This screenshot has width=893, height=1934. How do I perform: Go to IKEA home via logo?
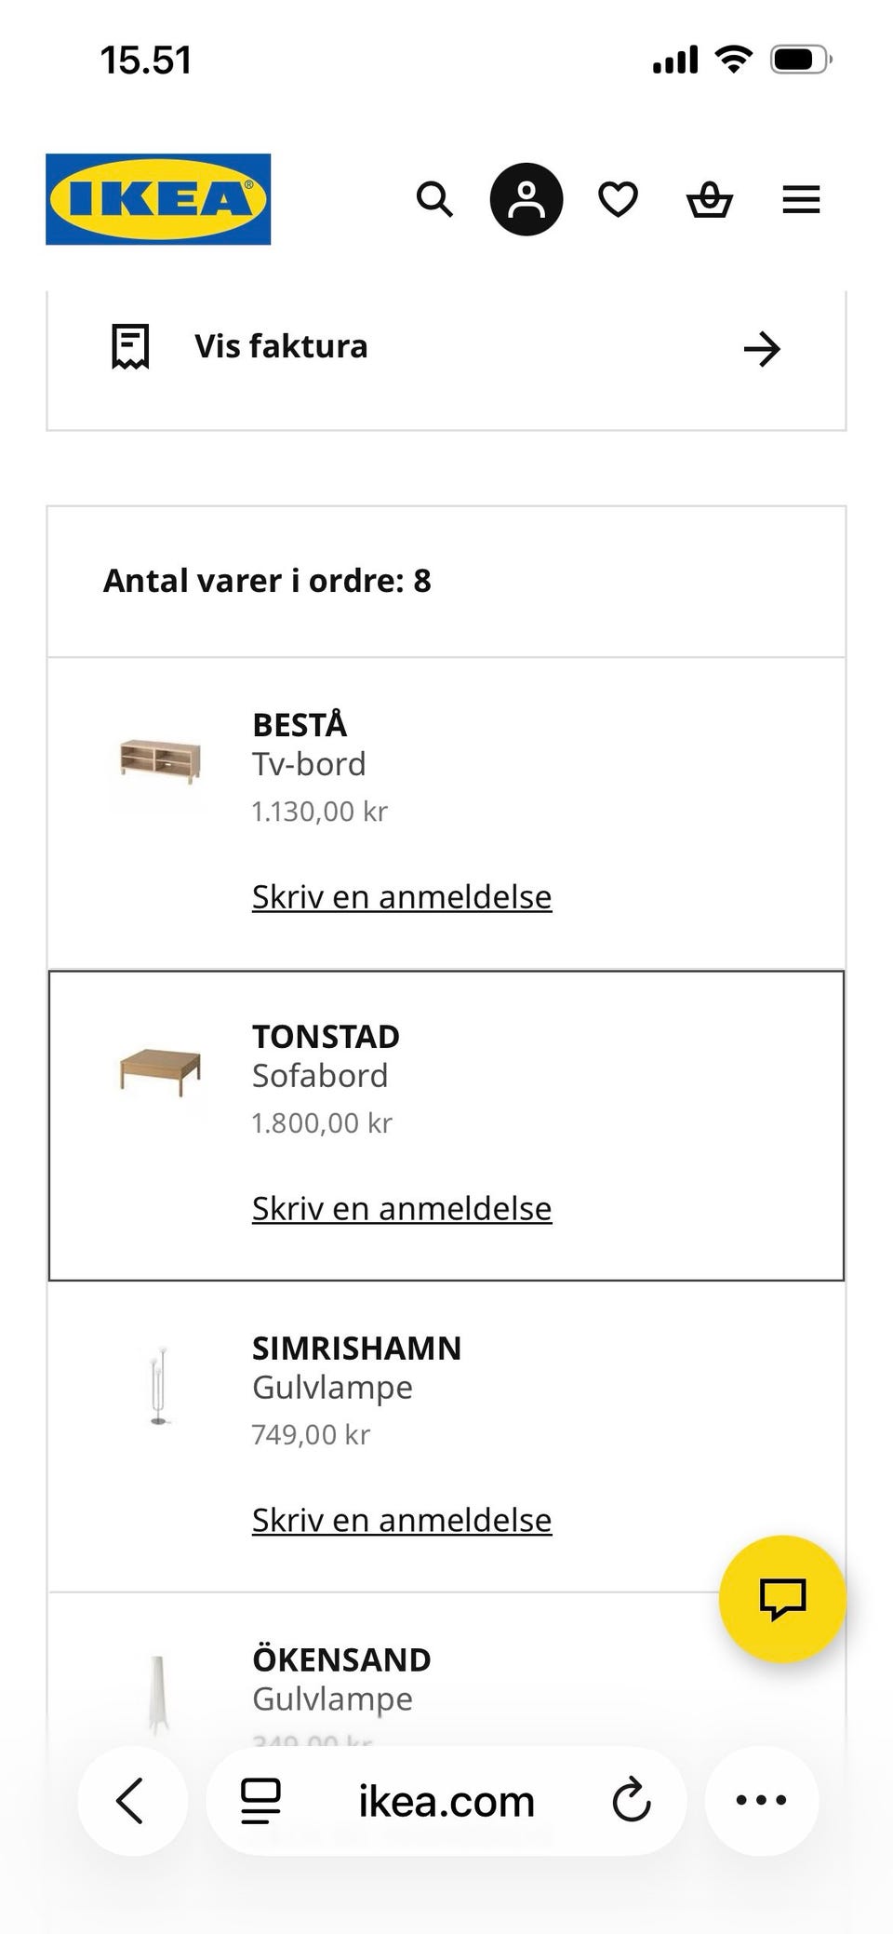pyautogui.click(x=158, y=199)
